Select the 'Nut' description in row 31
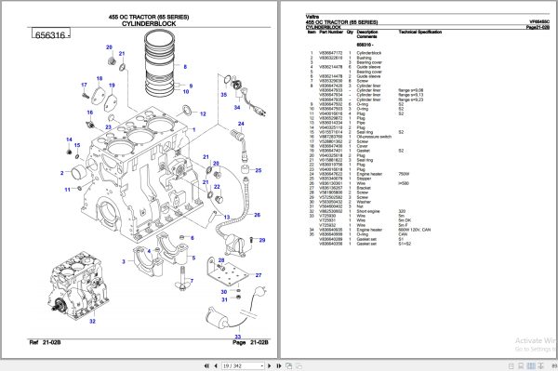This screenshot has height=371, width=558. click(x=360, y=206)
